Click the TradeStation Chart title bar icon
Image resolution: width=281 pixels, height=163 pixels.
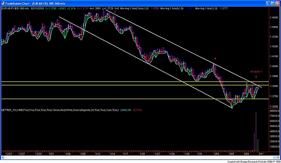(x=3, y=3)
